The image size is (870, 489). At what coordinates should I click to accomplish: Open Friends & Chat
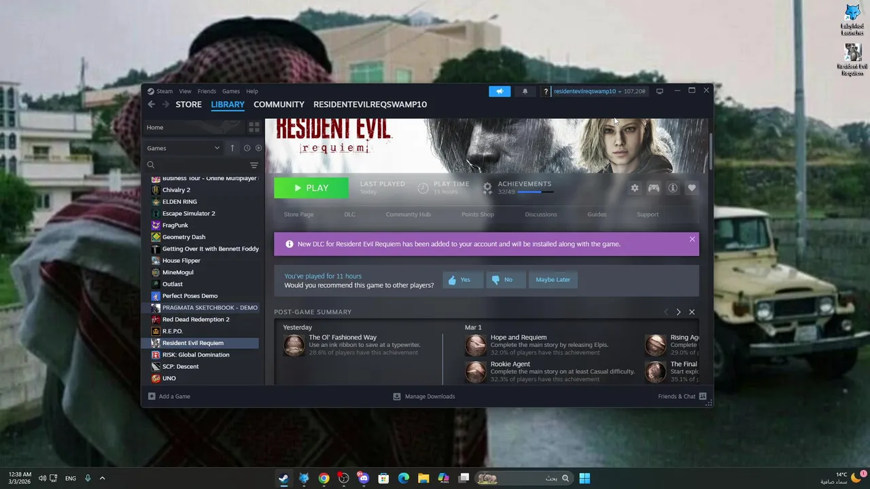(682, 396)
